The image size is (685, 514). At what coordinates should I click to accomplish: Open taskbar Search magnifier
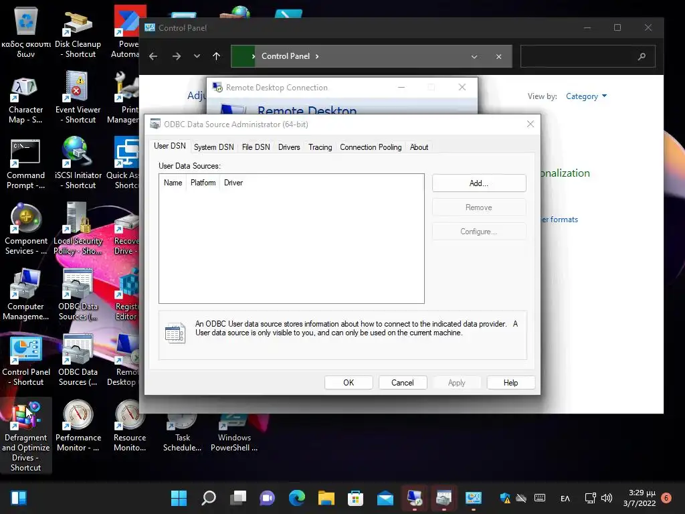[209, 498]
